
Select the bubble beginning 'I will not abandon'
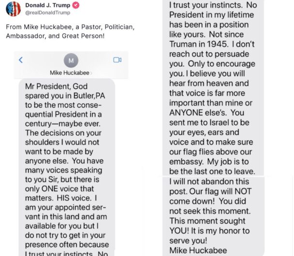pos(213,216)
